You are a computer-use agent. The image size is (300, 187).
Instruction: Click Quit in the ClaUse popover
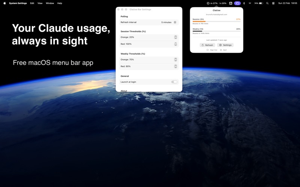click(x=223, y=50)
